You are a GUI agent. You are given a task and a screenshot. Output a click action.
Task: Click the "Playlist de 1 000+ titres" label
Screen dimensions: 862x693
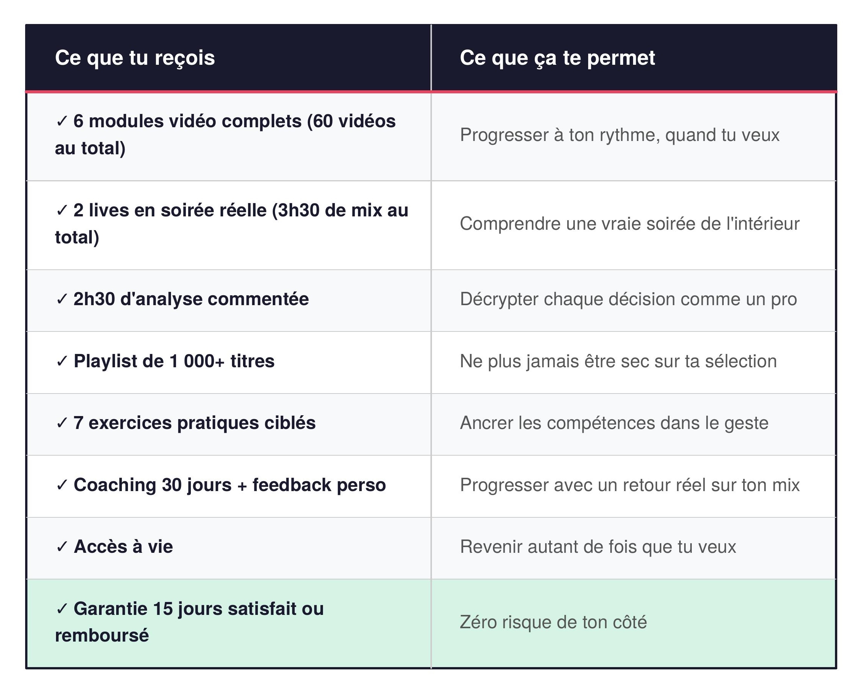point(174,362)
